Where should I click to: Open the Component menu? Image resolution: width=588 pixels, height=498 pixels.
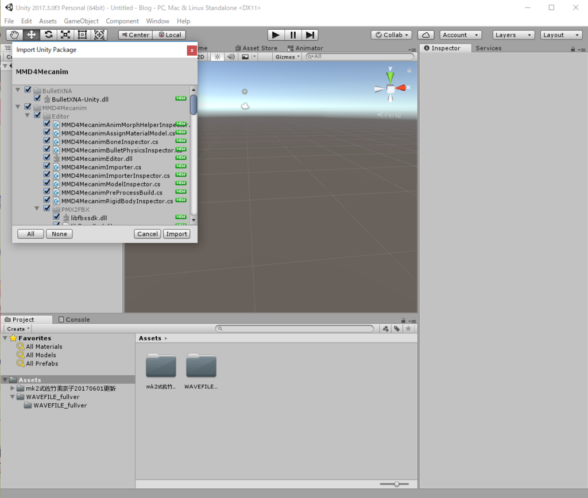pyautogui.click(x=122, y=21)
